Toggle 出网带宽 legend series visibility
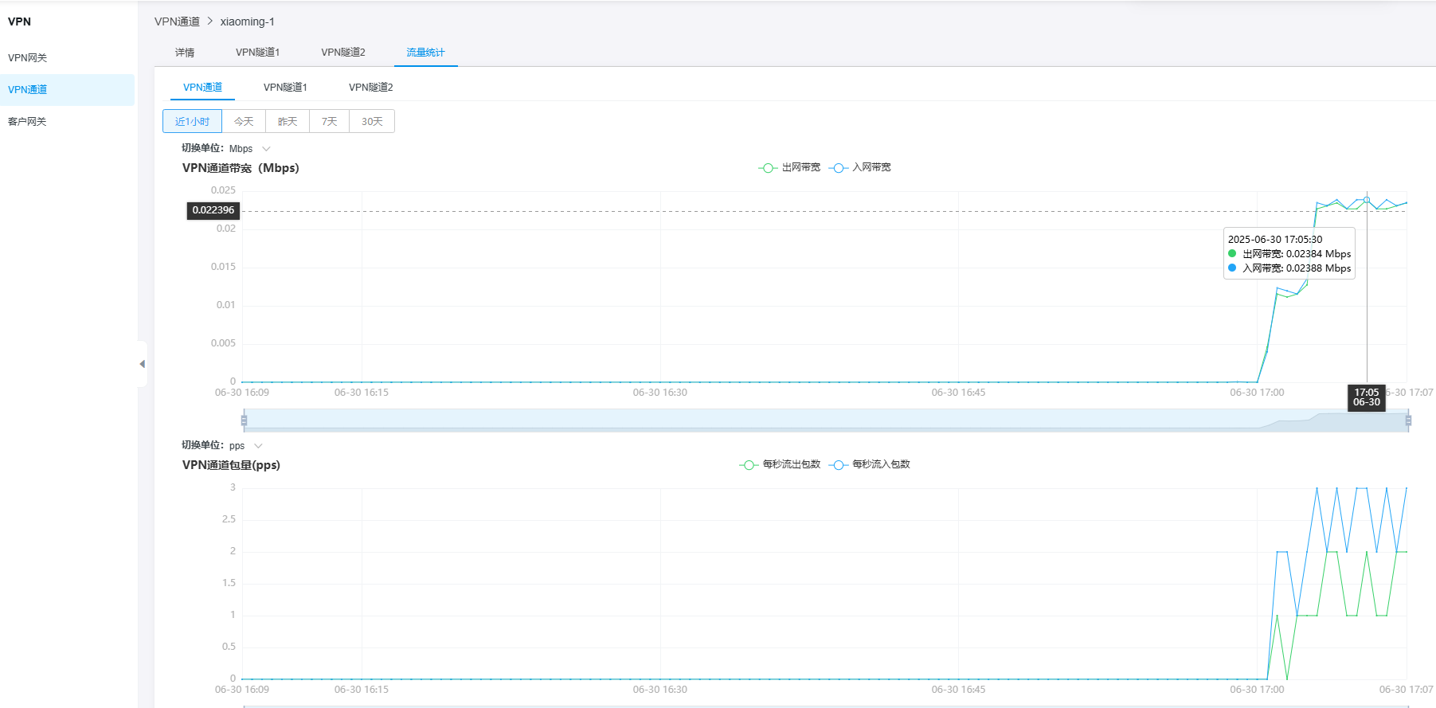This screenshot has width=1436, height=708. (x=789, y=167)
